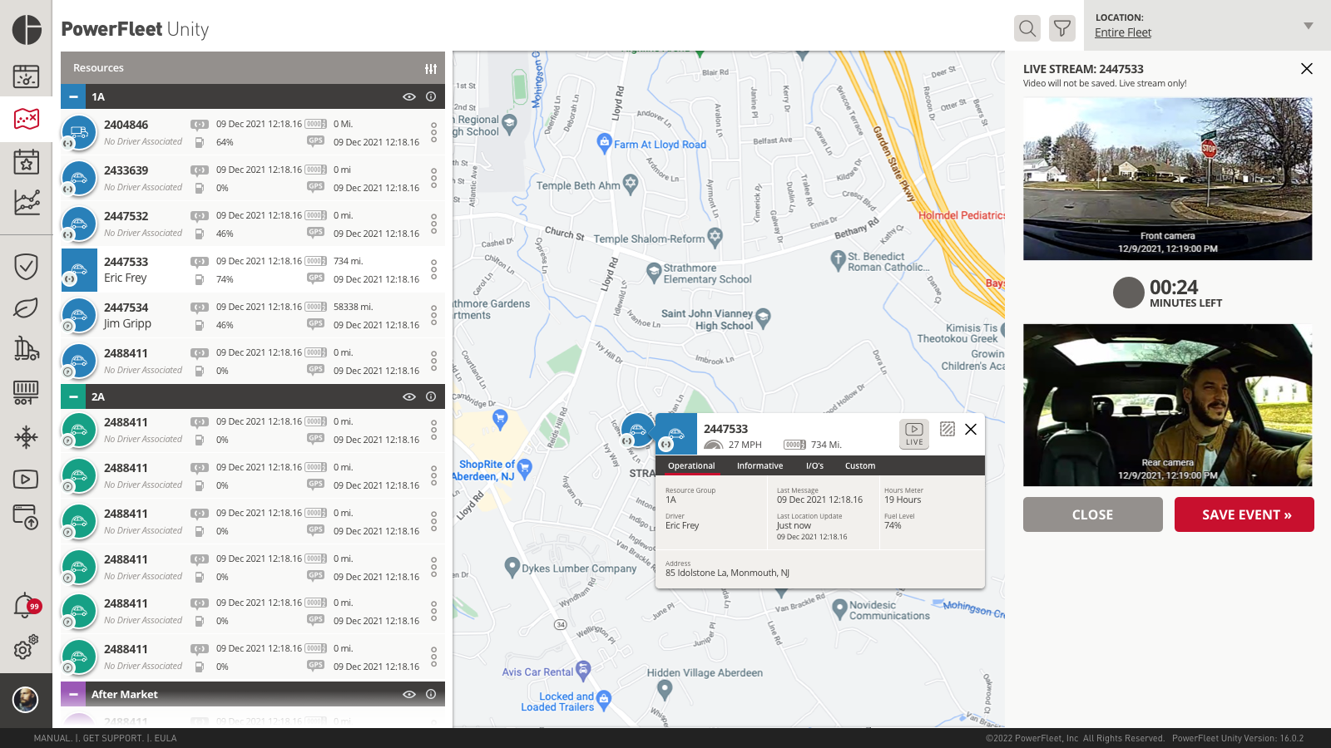1331x748 pixels.
Task: Open the GET SUPPORT footer link
Action: 112,738
